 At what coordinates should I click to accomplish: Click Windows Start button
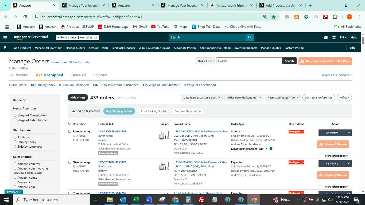[6, 200]
